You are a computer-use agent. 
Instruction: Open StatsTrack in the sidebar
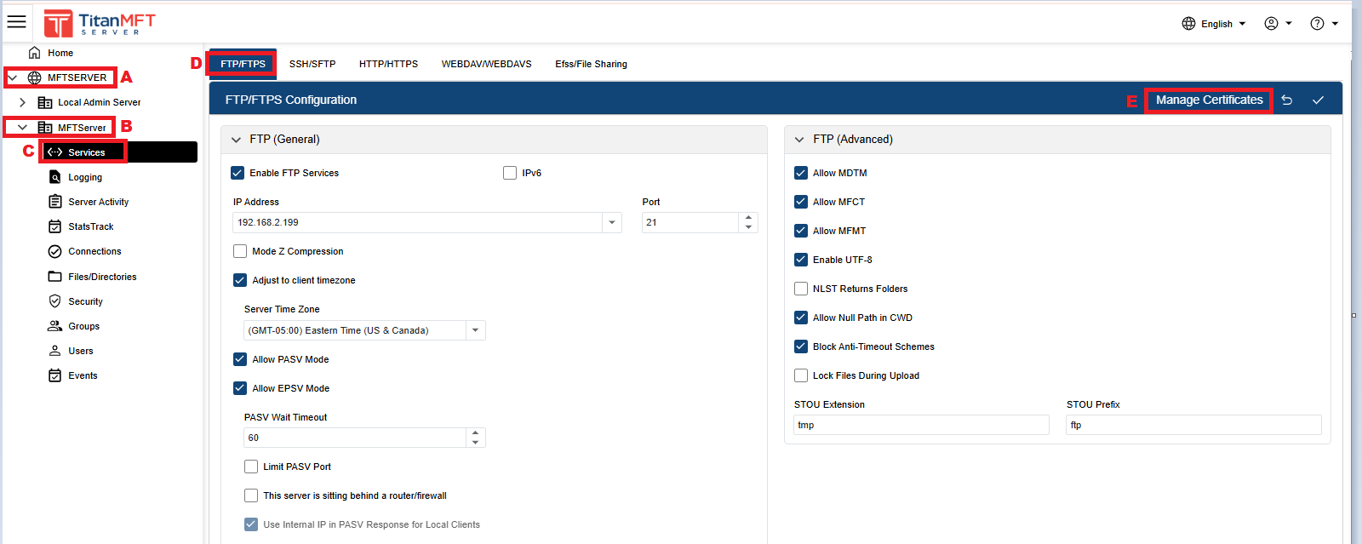pyautogui.click(x=90, y=226)
